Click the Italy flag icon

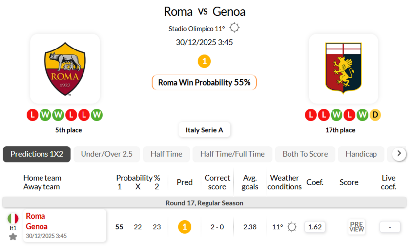pyautogui.click(x=13, y=218)
